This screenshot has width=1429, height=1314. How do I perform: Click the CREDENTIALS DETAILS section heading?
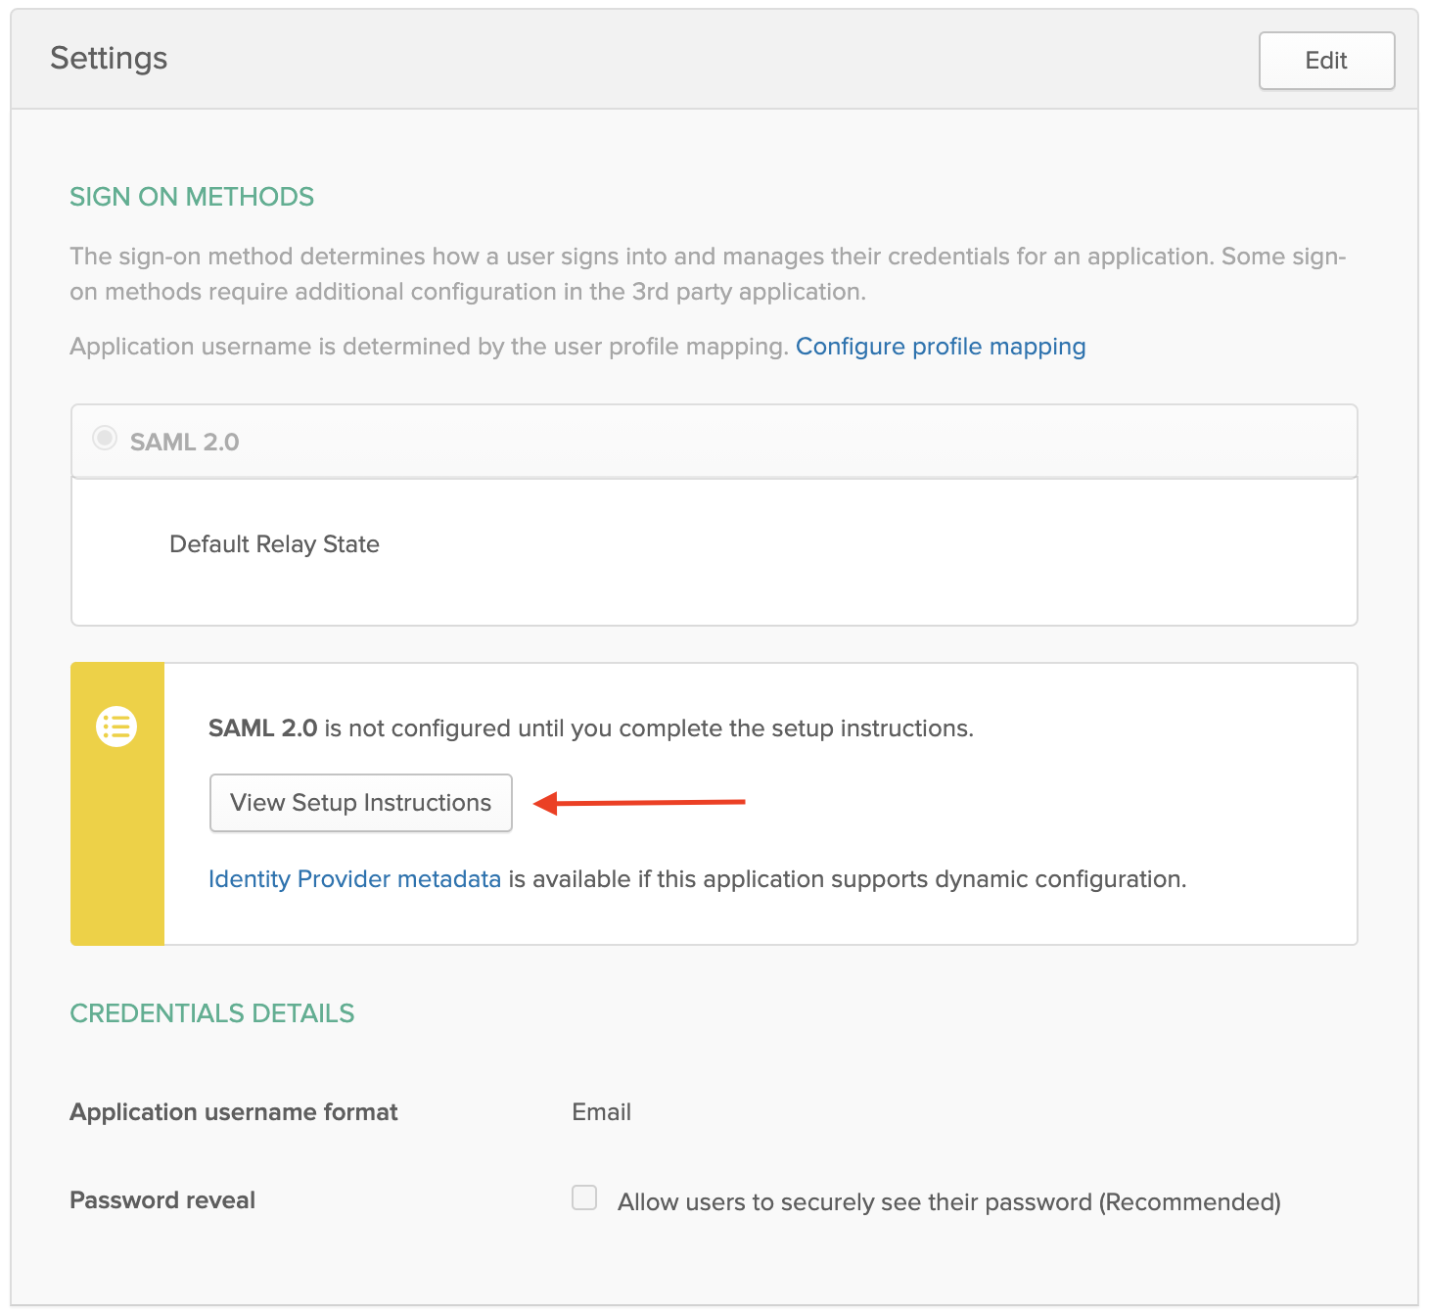point(212,1013)
